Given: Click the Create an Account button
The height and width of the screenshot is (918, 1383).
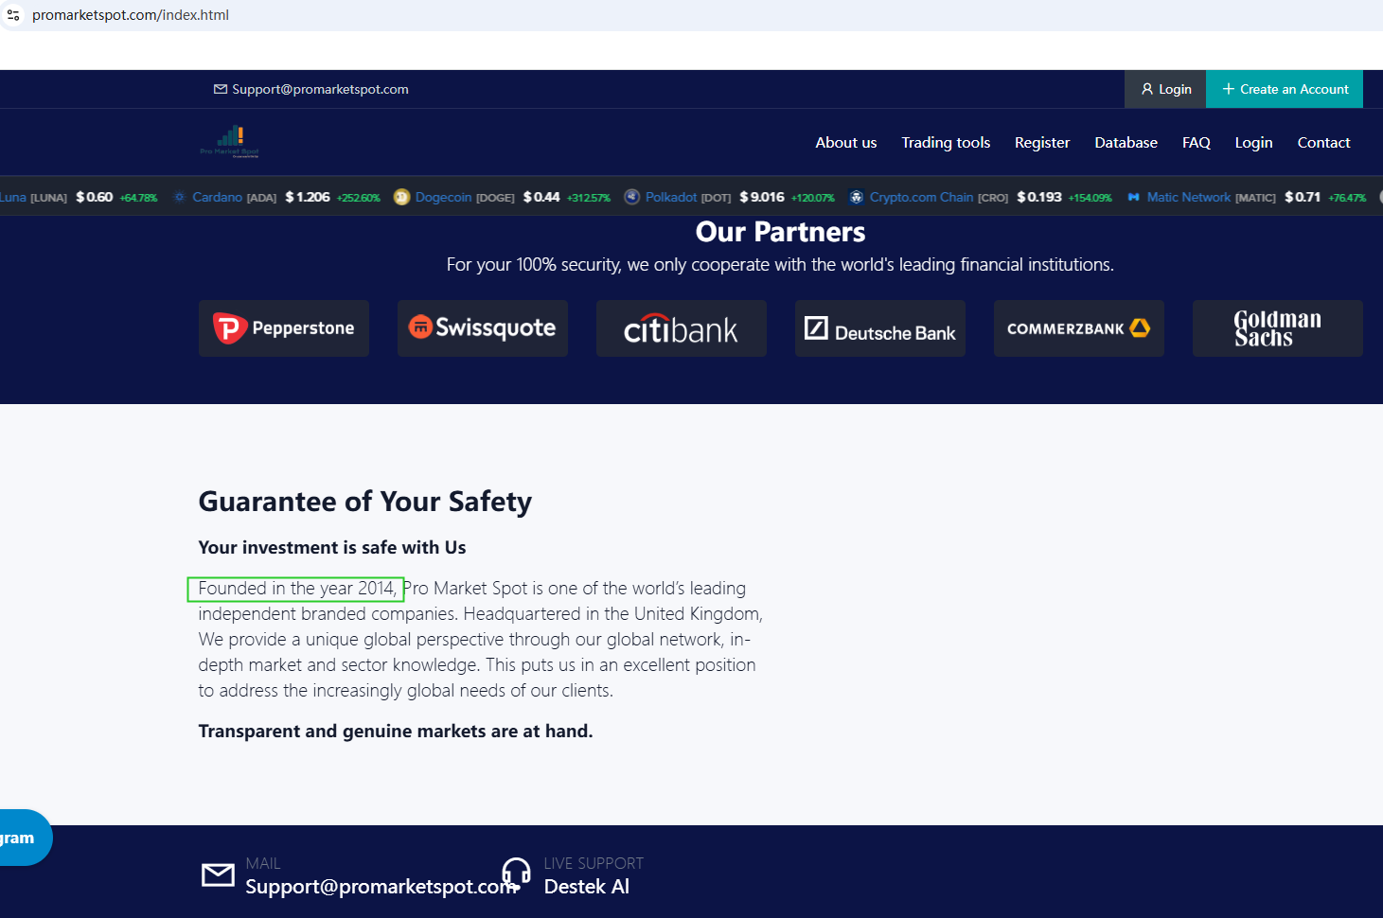Looking at the screenshot, I should 1285,89.
